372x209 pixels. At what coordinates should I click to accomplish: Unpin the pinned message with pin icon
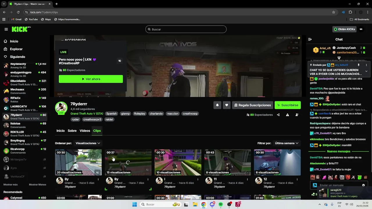point(359,65)
